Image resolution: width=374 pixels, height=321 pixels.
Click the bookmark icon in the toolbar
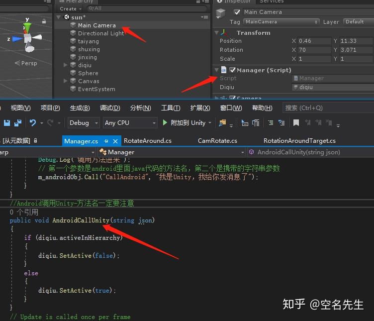[x=296, y=123]
